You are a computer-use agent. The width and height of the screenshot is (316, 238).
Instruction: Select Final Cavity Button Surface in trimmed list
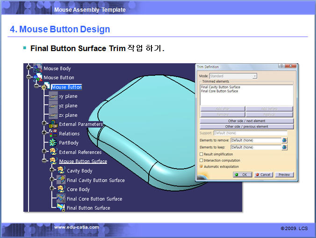pyautogui.click(x=221, y=87)
